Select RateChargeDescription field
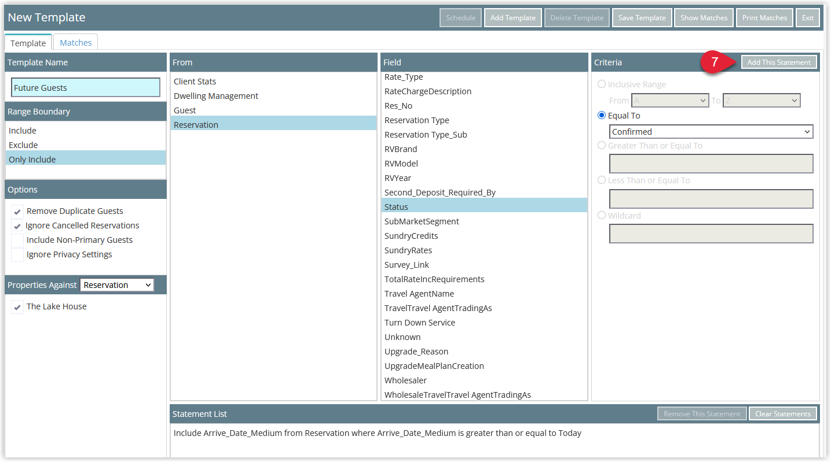 coord(484,91)
